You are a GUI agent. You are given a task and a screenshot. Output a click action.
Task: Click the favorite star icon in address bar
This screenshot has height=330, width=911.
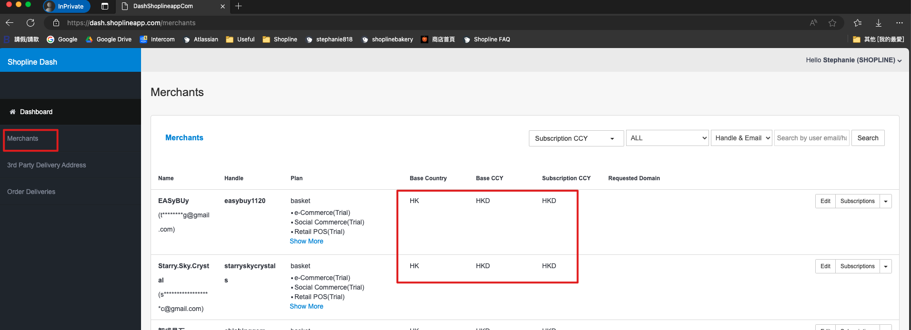coord(832,23)
